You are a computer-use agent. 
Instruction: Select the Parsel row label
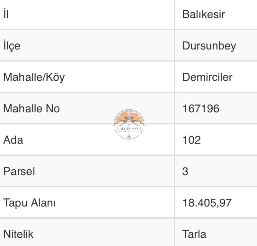(x=19, y=171)
